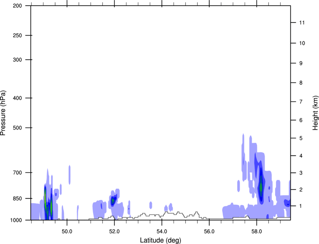The height and width of the screenshot is (244, 319).
Task: Select the 400 pressure tick label
Action: click(17, 98)
